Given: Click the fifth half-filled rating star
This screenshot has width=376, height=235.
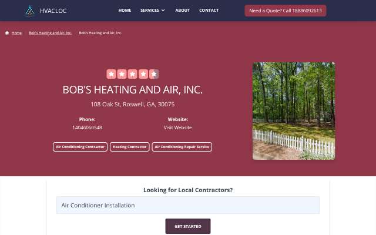Looking at the screenshot, I should coord(154,74).
